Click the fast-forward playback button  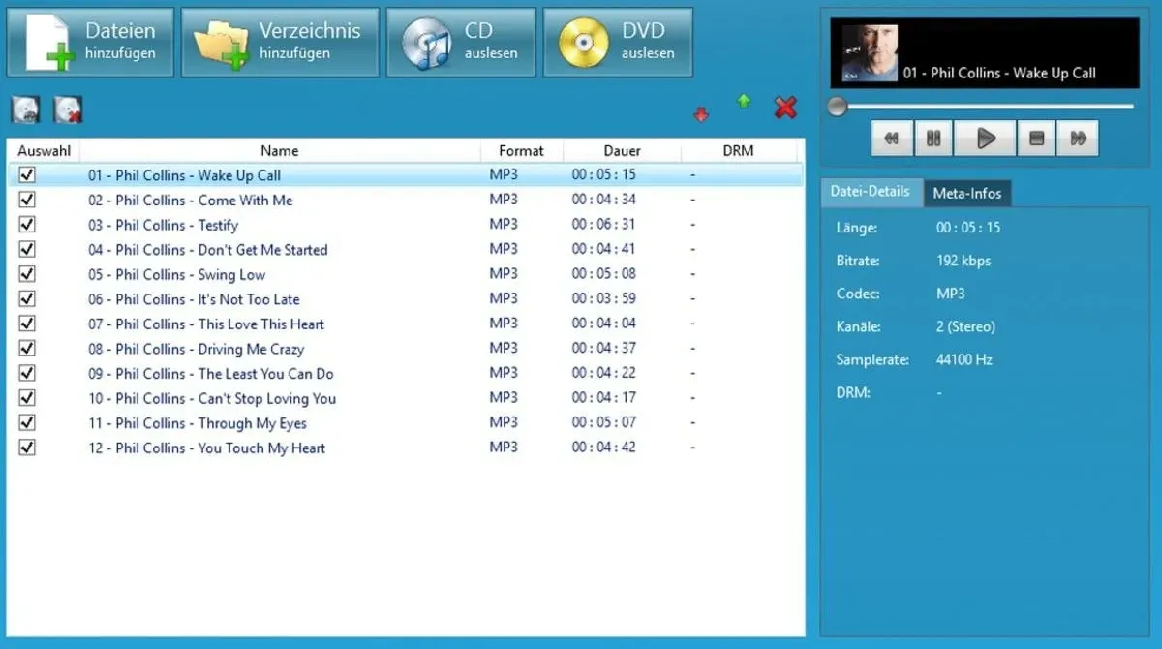pos(1078,139)
